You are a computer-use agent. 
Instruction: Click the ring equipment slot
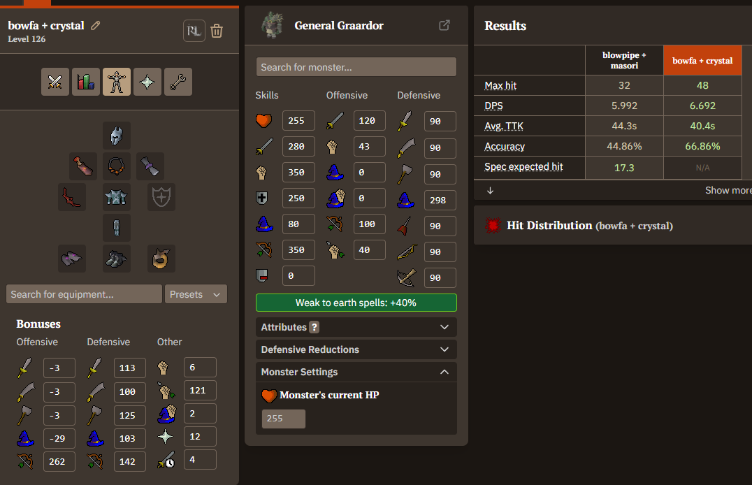pos(161,258)
